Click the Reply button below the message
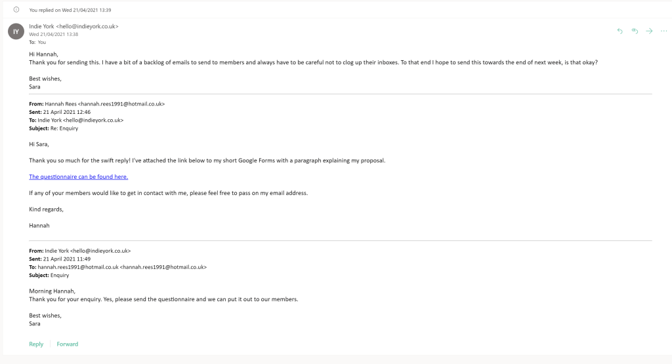The width and height of the screenshot is (672, 364). tap(36, 344)
